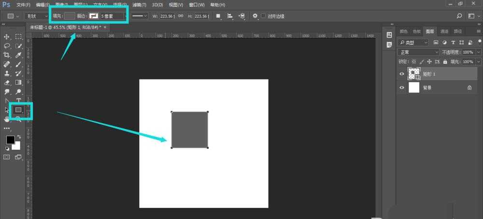Activate the Crop tool
This screenshot has height=219, width=483.
(x=7, y=55)
